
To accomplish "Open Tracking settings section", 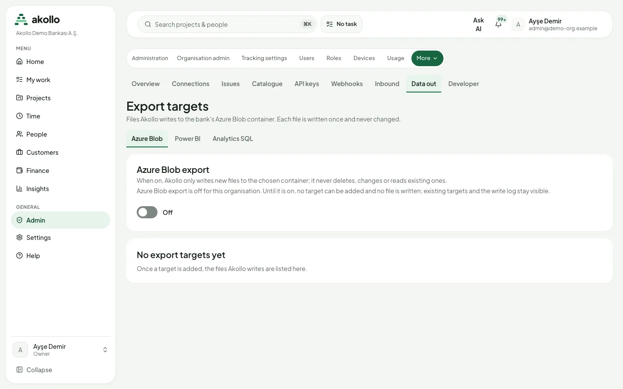I will point(264,58).
